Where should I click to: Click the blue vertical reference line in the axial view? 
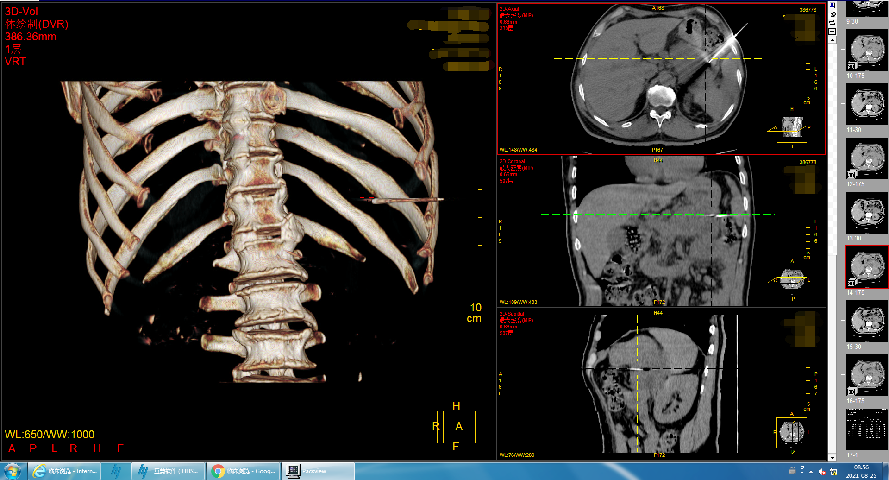[x=705, y=79]
